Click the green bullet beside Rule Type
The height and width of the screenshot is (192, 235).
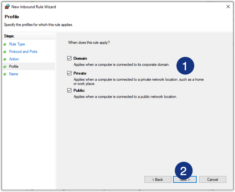pyautogui.click(x=5, y=44)
